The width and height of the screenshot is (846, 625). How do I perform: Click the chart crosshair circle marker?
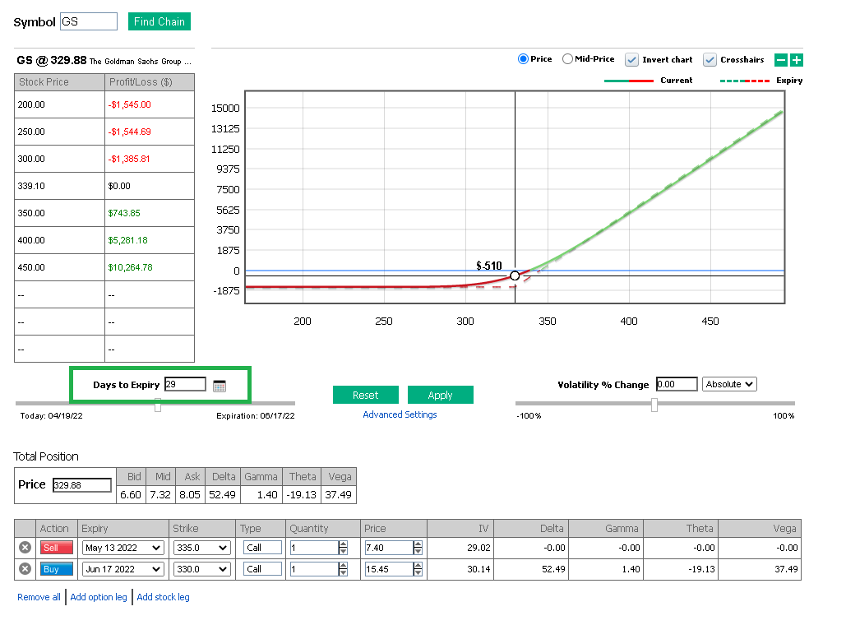click(x=515, y=275)
